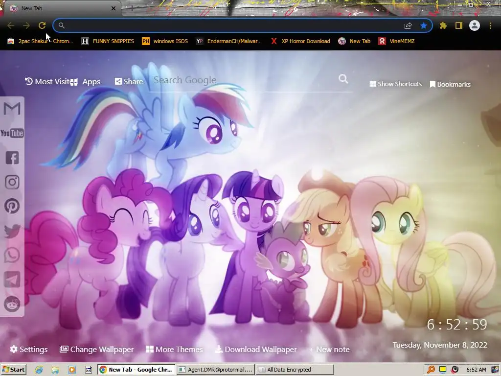Open WhatsApp from the sidebar icon

(x=12, y=255)
